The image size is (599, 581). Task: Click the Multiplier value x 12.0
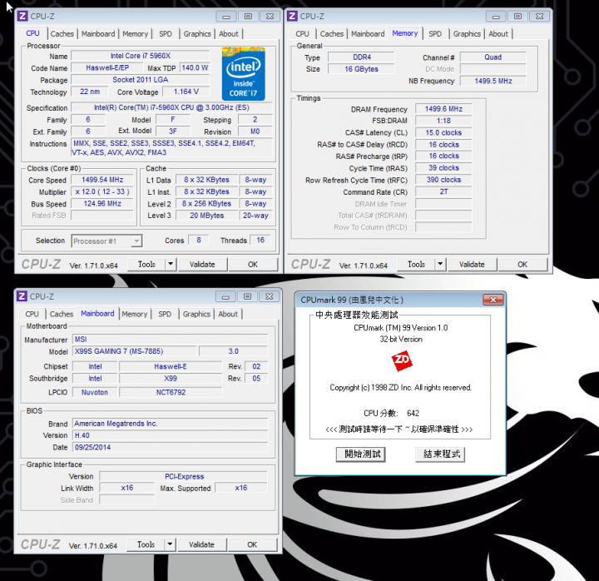point(102,191)
